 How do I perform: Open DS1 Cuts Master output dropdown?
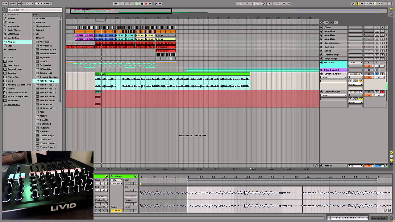coord(355,63)
